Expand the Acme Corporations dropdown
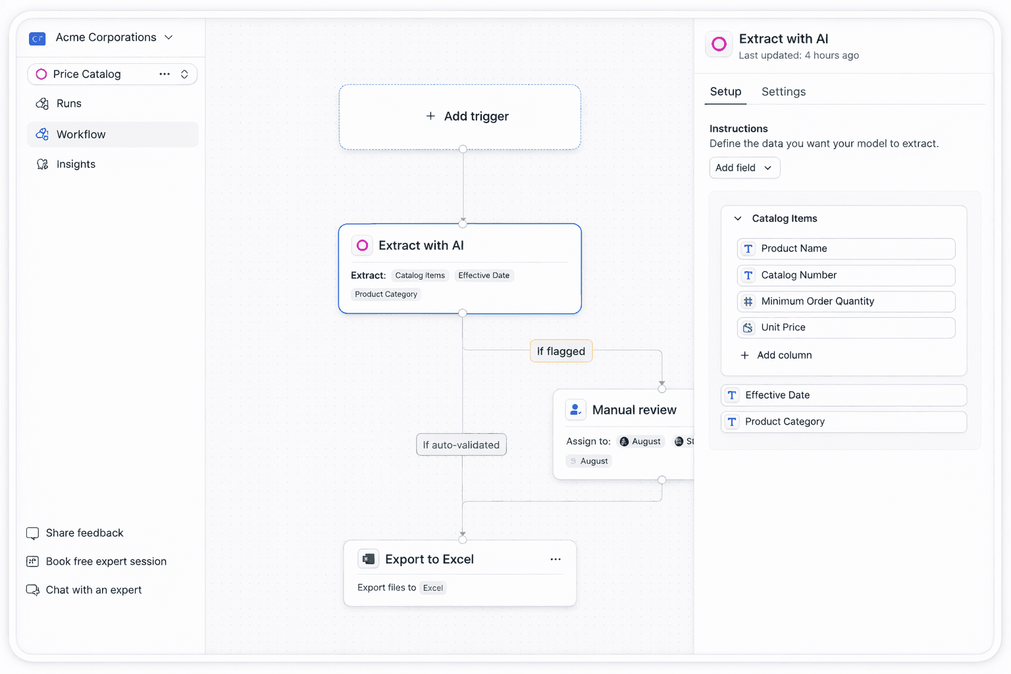Screen dimensions: 1011x674 pos(169,38)
